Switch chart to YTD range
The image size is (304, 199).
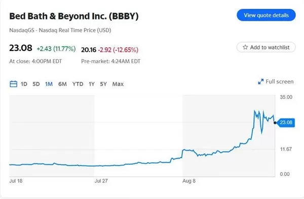[78, 84]
